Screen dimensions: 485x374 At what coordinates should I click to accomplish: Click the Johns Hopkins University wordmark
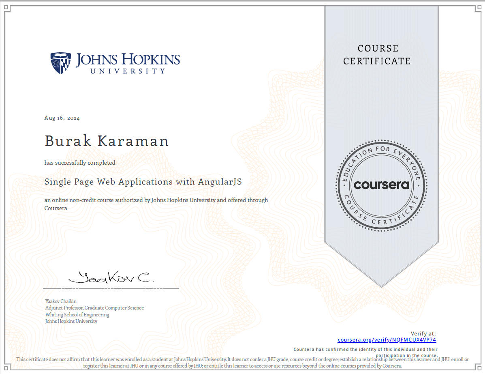[x=128, y=63]
